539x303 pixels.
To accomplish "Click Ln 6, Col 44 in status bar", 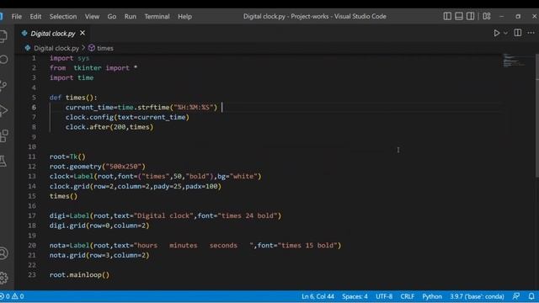I will coord(318,296).
